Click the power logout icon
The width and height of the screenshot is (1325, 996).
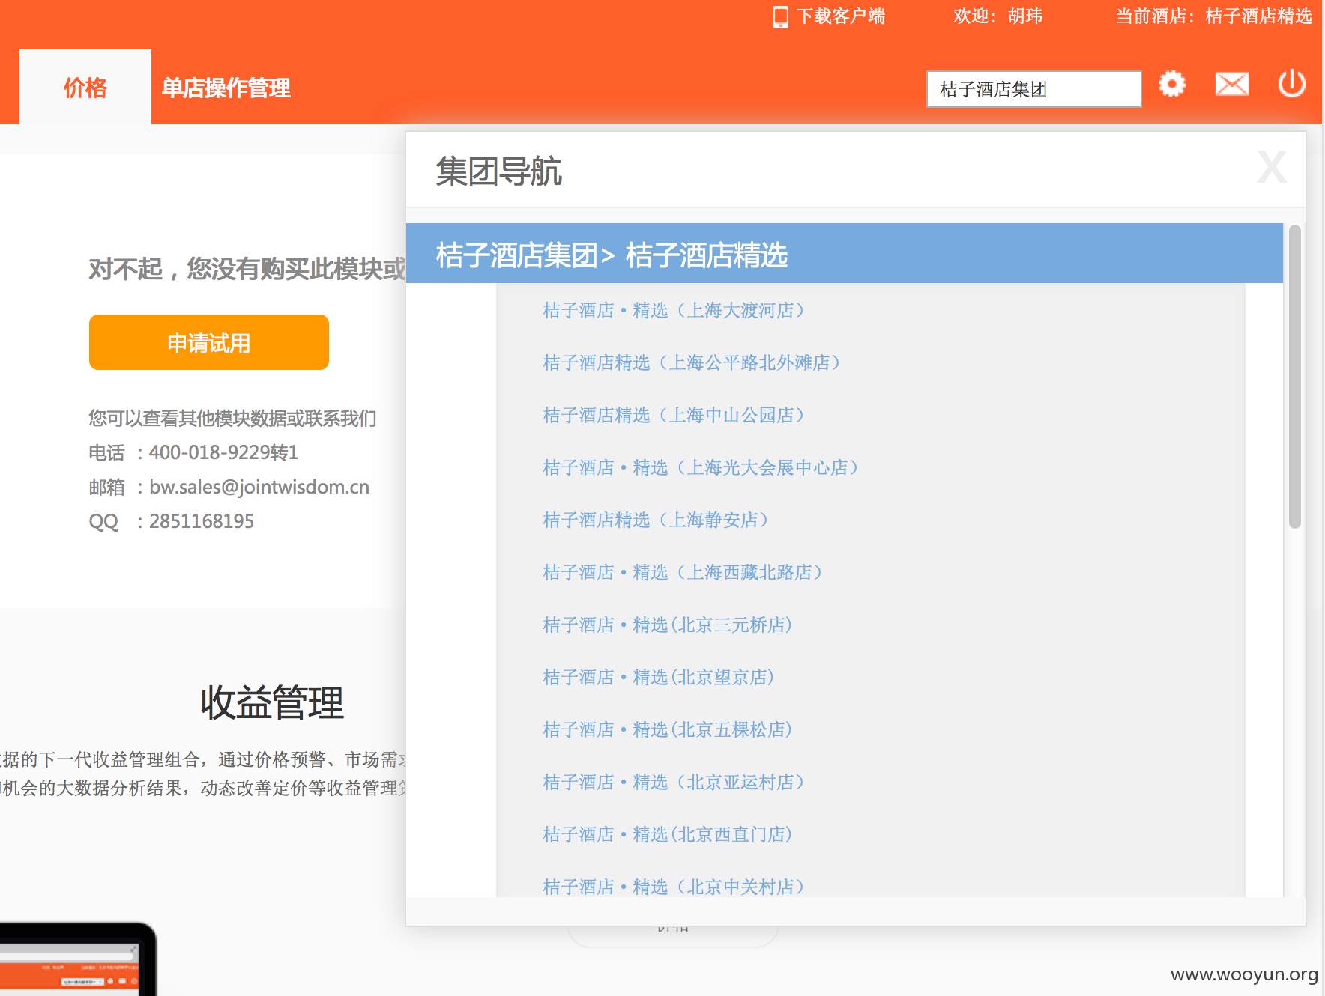[x=1292, y=84]
